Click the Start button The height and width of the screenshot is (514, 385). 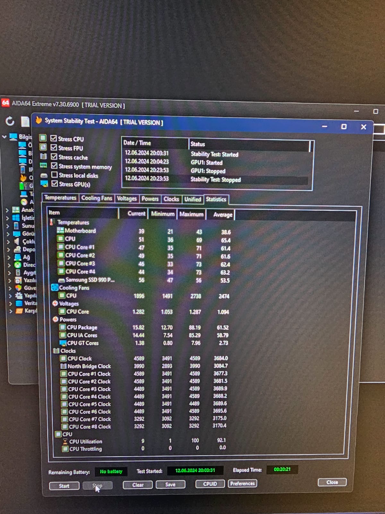[x=64, y=486]
